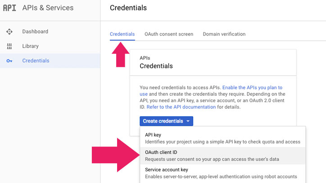Click the API logo icon
The width and height of the screenshot is (326, 183).
[9, 8]
